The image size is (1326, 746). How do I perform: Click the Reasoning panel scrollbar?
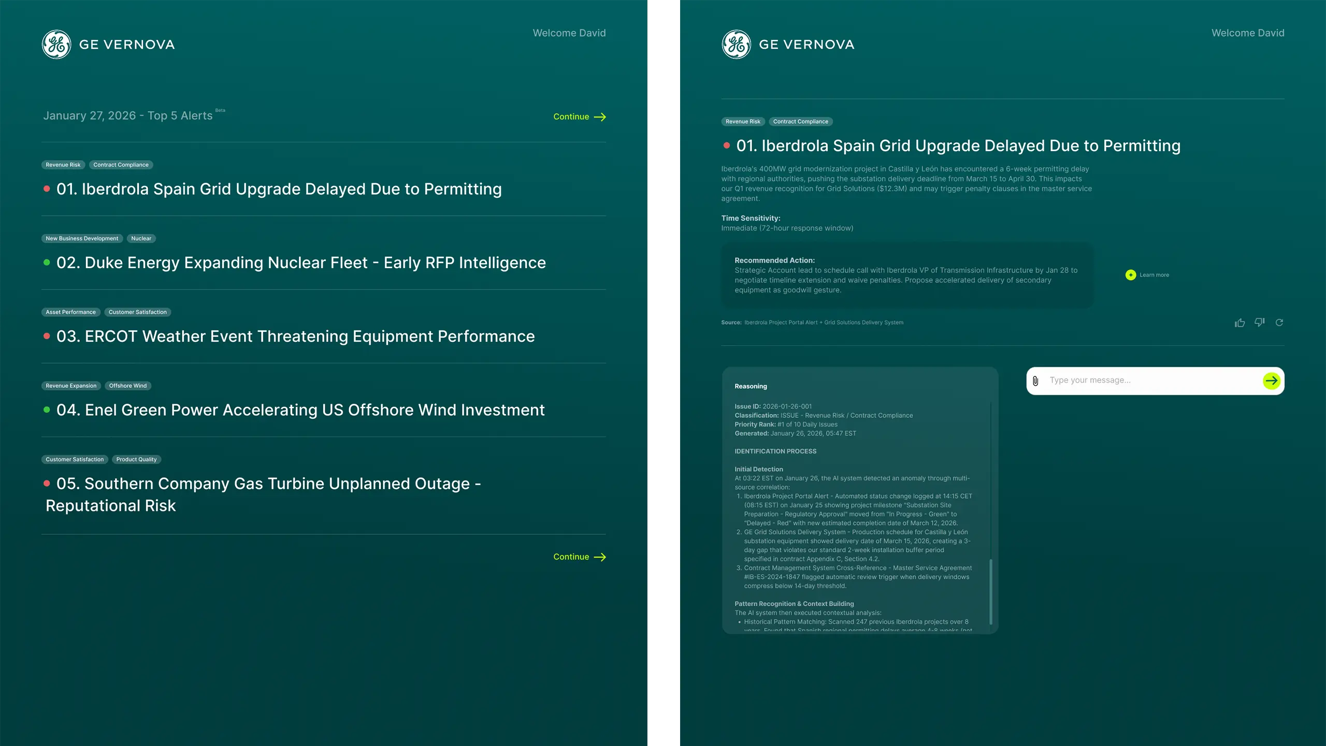(x=991, y=591)
